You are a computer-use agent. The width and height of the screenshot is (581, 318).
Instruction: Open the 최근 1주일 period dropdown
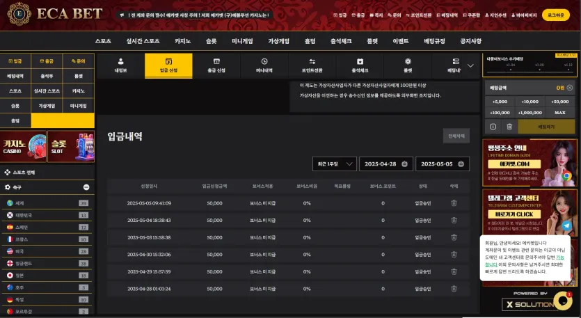[335, 164]
